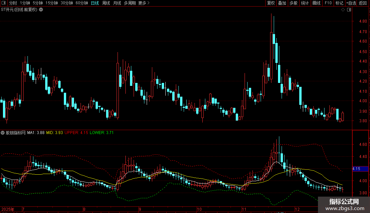The height and width of the screenshot is (213, 370).
Task: Click the 4.60 label on indicator axis
Action: [x=363, y=144]
